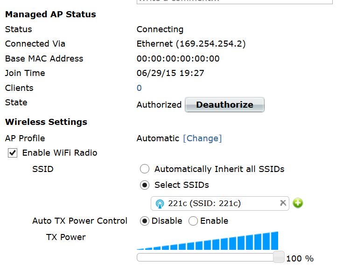Image resolution: width=364 pixels, height=268 pixels.
Task: Remove the 221c SSID with the X icon
Action: click(x=283, y=203)
